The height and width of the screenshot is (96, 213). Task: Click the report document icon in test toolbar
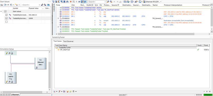(73, 92)
